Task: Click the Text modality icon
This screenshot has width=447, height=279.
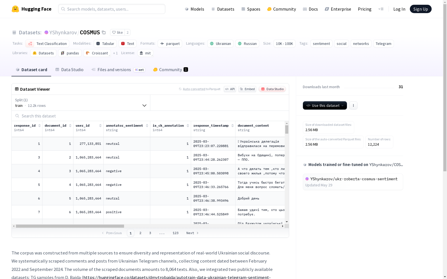Action: (x=123, y=44)
